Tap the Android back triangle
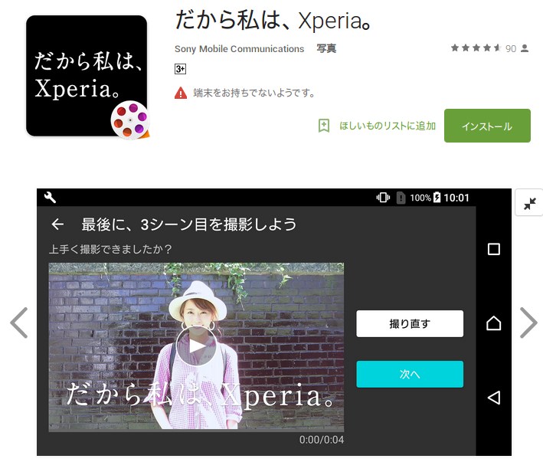Screen dimensions: 543x462 tap(494, 397)
